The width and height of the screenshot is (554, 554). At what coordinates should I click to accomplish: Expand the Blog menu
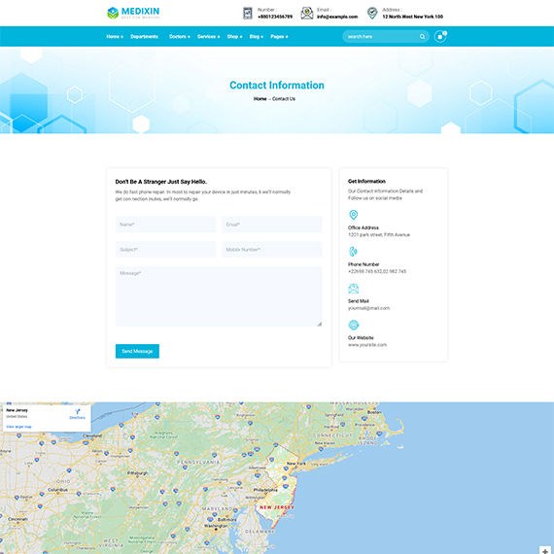pyautogui.click(x=257, y=36)
